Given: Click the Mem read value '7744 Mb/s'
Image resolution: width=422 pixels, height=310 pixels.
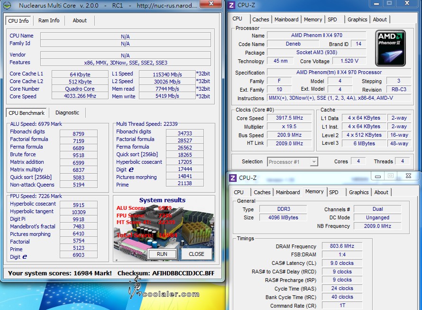Looking at the screenshot, I should 167,89.
